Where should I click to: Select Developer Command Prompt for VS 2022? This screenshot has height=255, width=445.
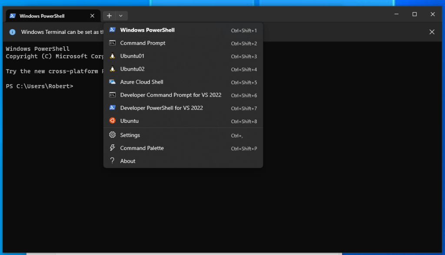pyautogui.click(x=170, y=95)
